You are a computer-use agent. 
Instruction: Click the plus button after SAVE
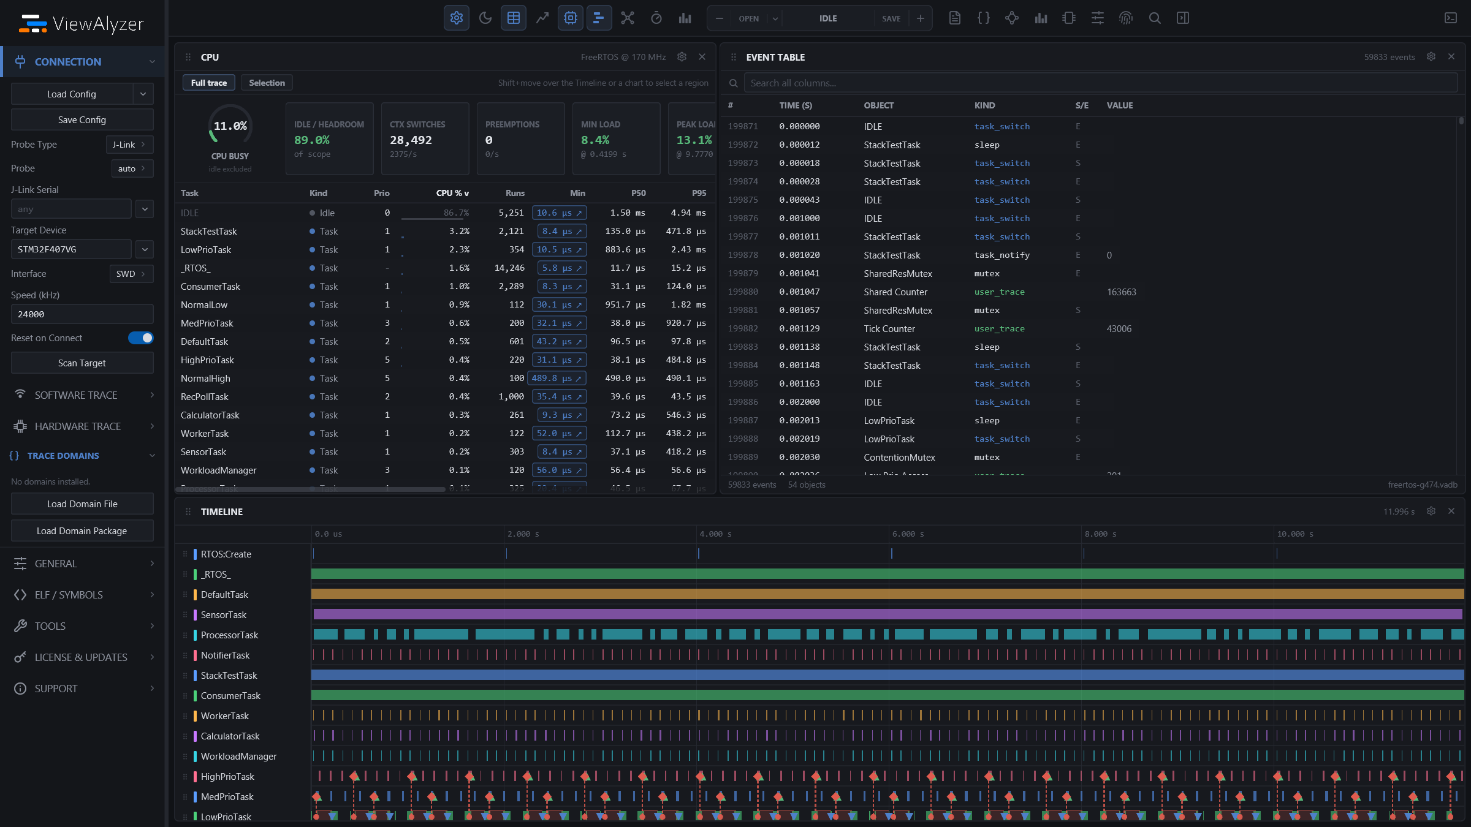tap(921, 18)
